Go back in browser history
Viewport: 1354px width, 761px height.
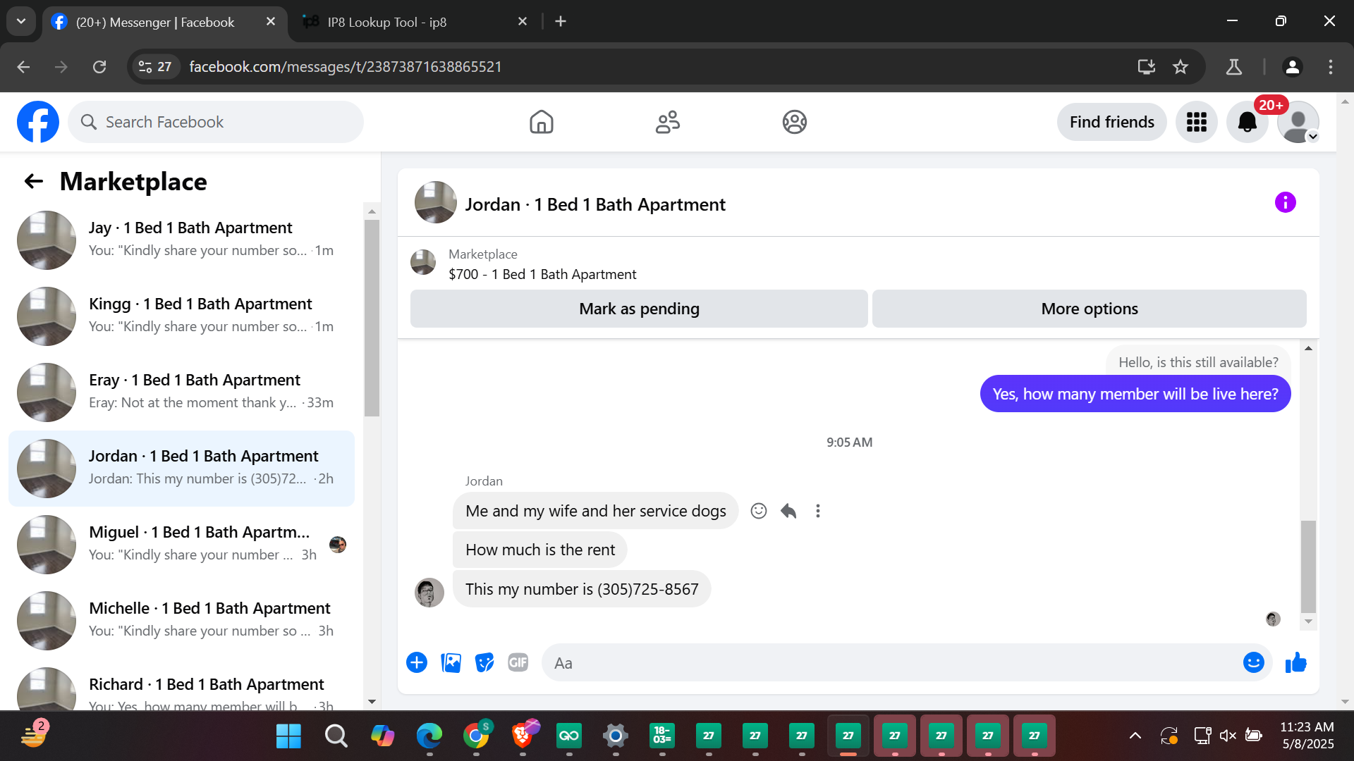coord(23,67)
